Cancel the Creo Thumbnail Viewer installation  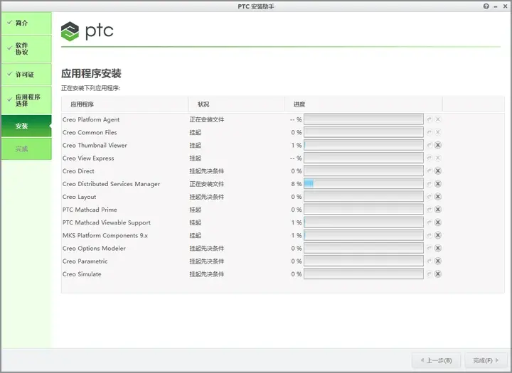click(x=438, y=145)
